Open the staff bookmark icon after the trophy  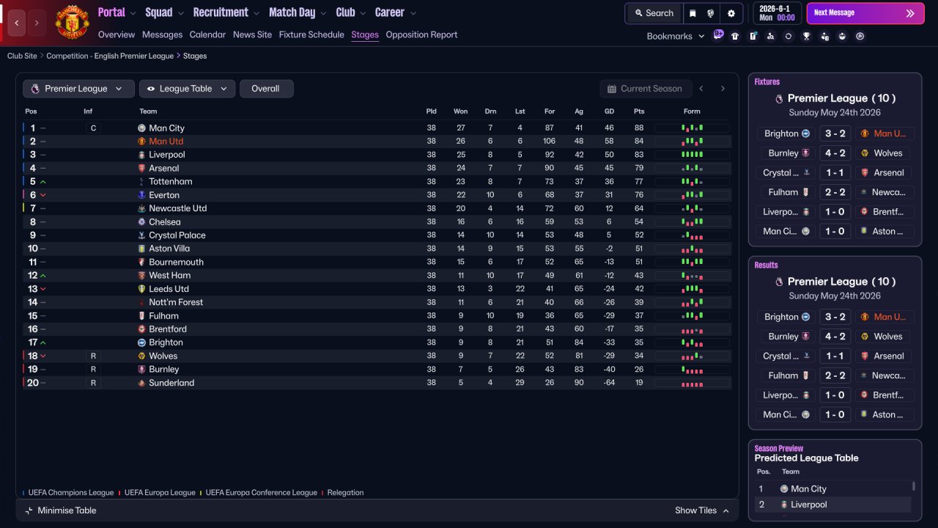click(x=824, y=36)
